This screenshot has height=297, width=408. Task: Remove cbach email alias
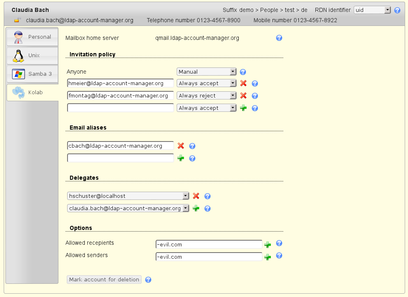coord(181,146)
